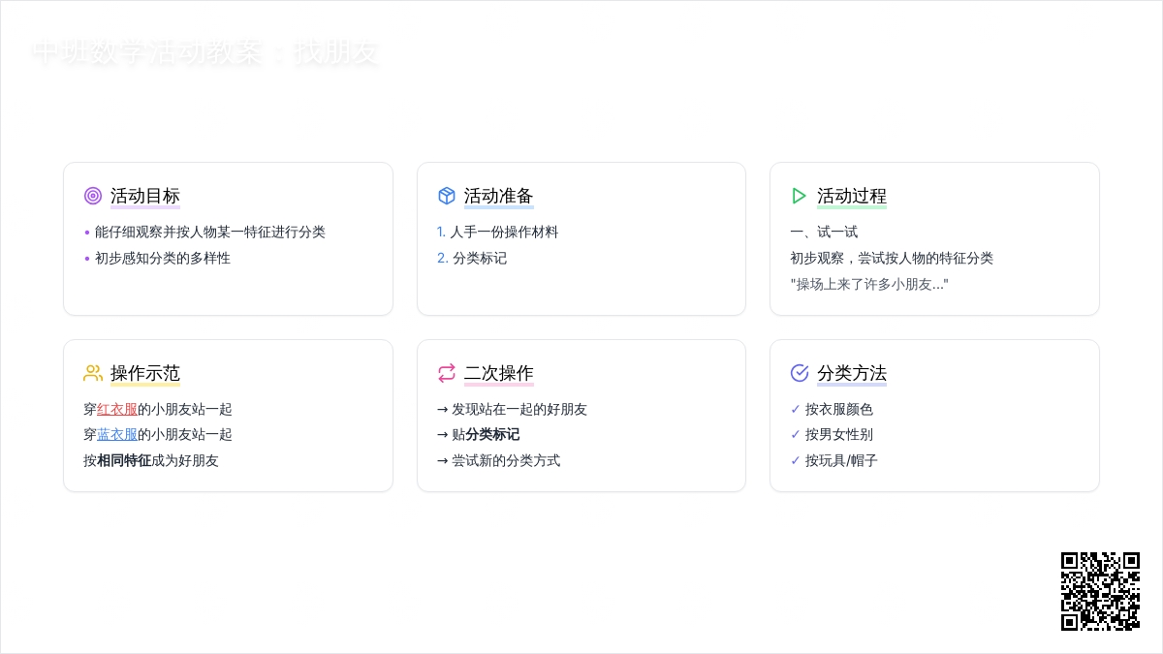
Task: Open the 蓝衣服 underlined link
Action: click(117, 434)
